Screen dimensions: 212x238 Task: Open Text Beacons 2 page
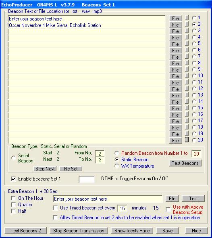(x=26, y=231)
